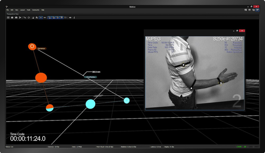Click the second layout preset icon at top right

tap(250, 10)
